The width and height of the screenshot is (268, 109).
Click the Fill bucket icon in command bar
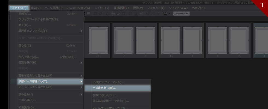point(118,14)
